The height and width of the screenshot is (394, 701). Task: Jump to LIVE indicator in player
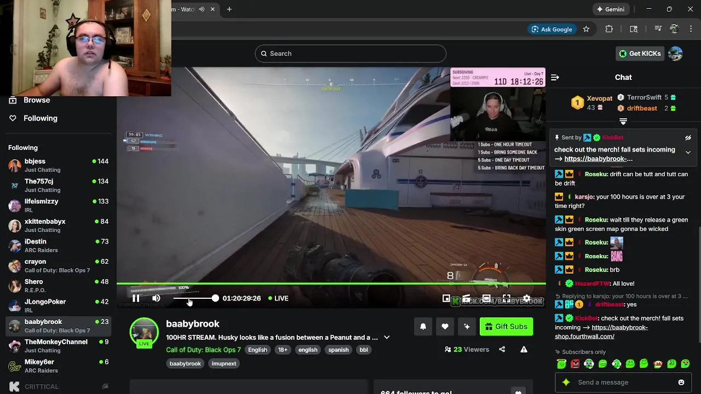click(278, 298)
